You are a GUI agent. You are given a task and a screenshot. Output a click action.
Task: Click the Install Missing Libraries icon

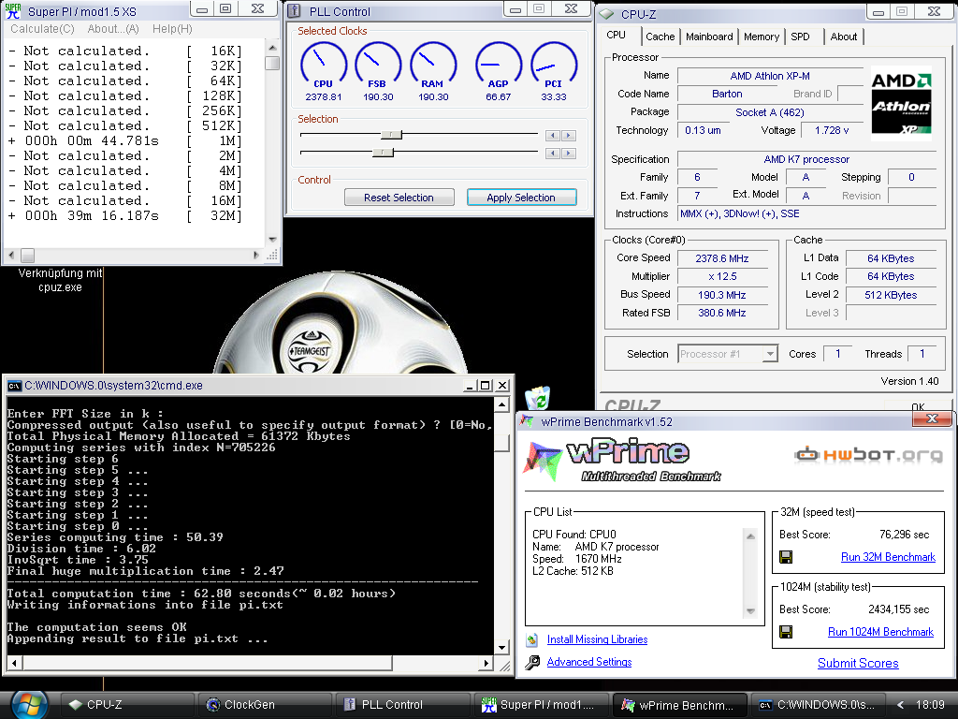[x=532, y=639]
